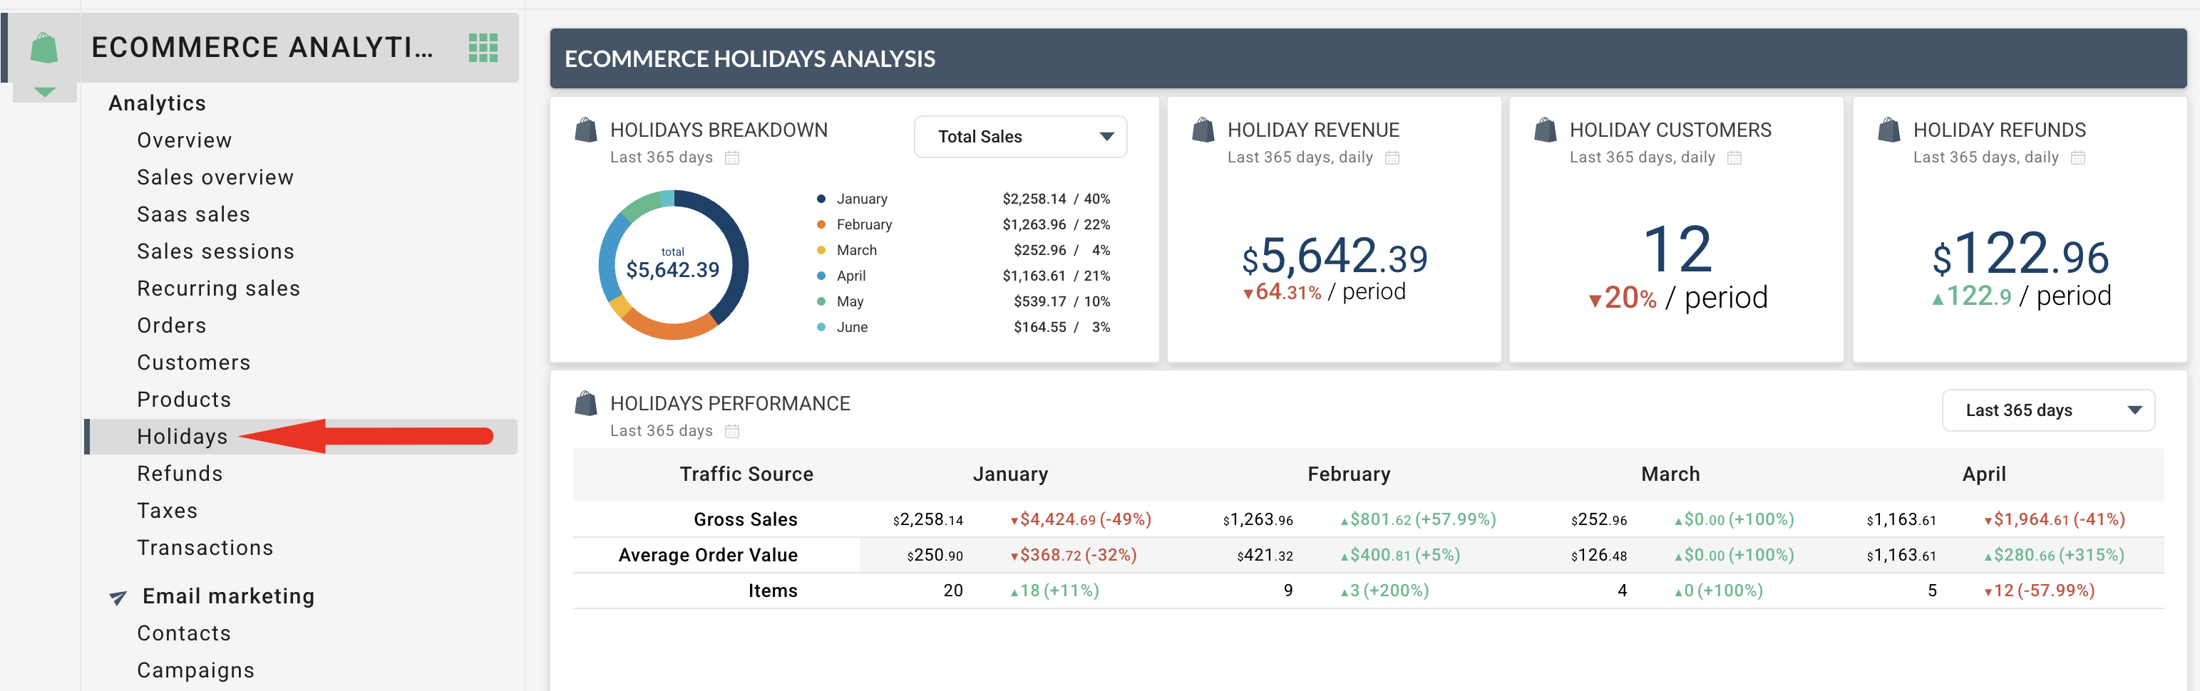Open the Campaigns link
The height and width of the screenshot is (691, 2200).
coord(195,670)
